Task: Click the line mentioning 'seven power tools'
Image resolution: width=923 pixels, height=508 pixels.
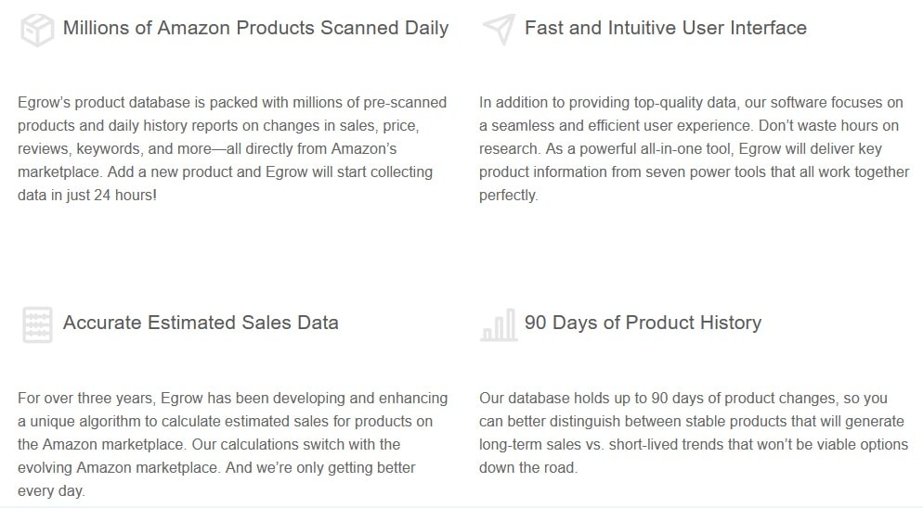Action: 694,172
